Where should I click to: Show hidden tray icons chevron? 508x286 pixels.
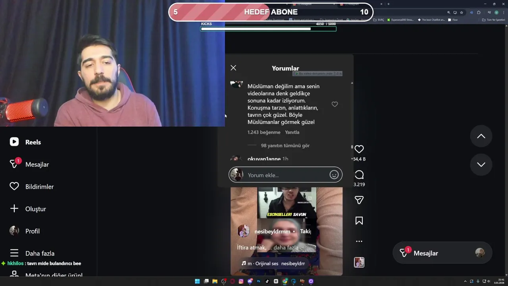(466, 281)
